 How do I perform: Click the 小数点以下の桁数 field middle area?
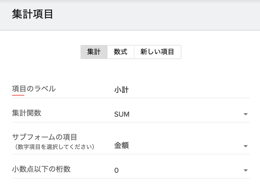[182, 171]
